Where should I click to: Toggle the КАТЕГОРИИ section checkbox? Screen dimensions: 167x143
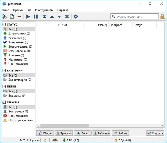click(x=4, y=70)
